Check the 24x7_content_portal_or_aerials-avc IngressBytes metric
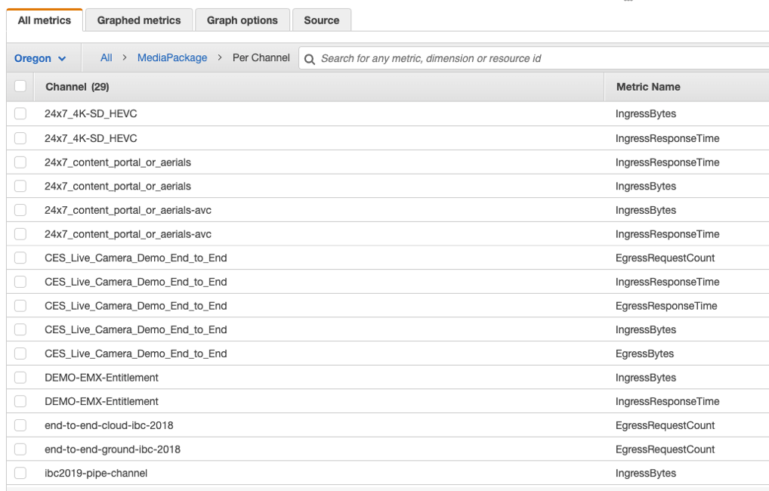Screen dimensions: 769x491 pyautogui.click(x=20, y=210)
